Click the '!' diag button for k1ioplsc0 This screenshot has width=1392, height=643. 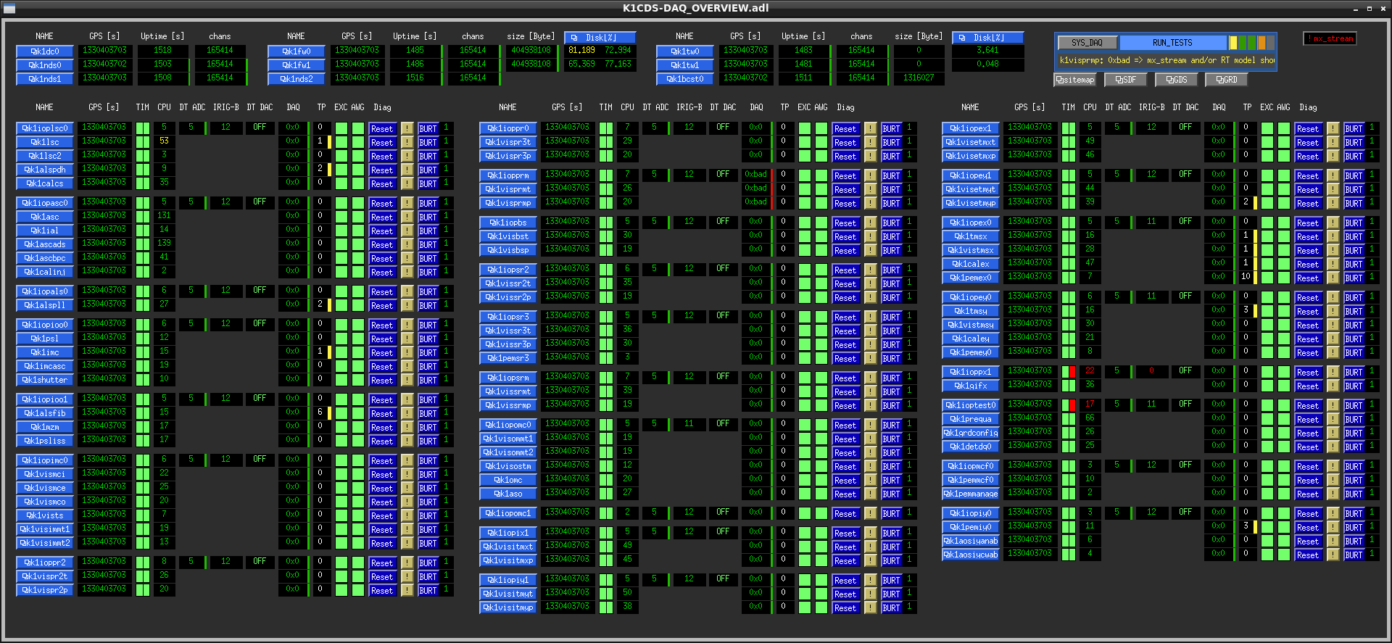(x=407, y=128)
